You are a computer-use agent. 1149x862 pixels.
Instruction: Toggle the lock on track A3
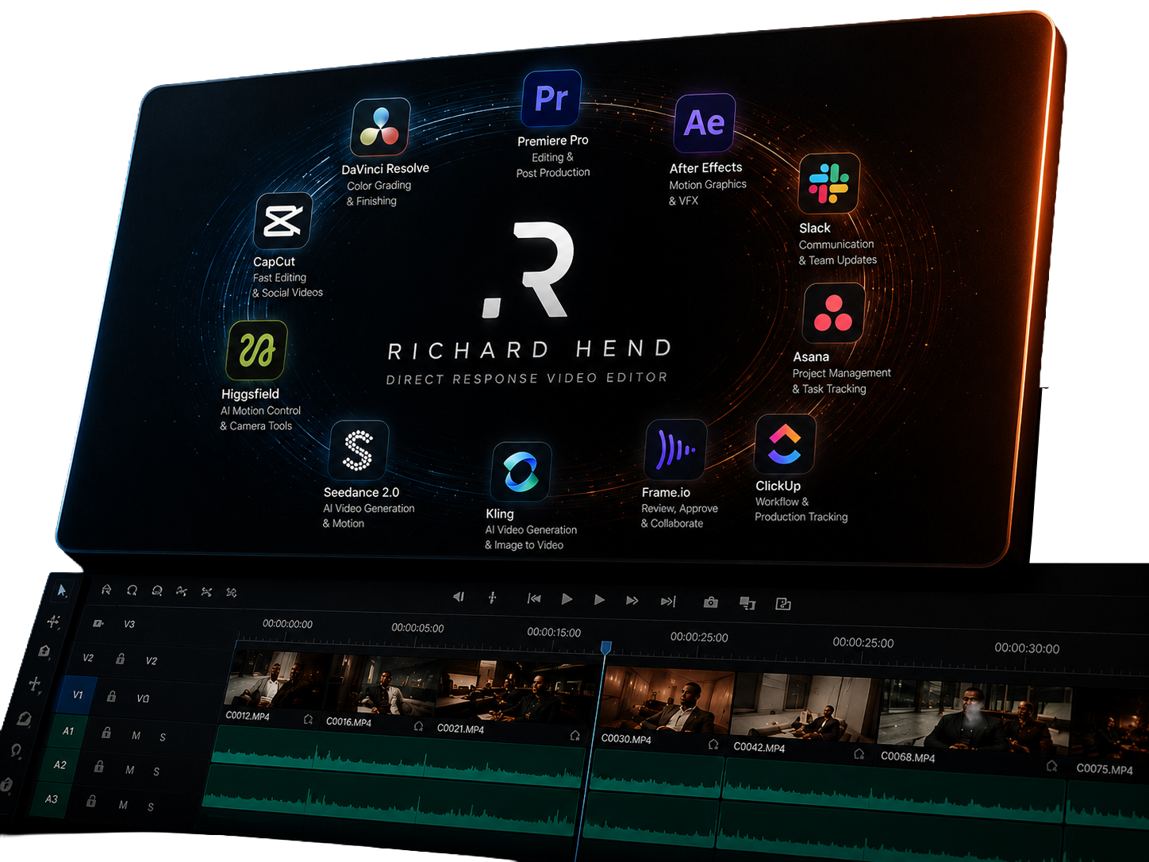(x=91, y=801)
